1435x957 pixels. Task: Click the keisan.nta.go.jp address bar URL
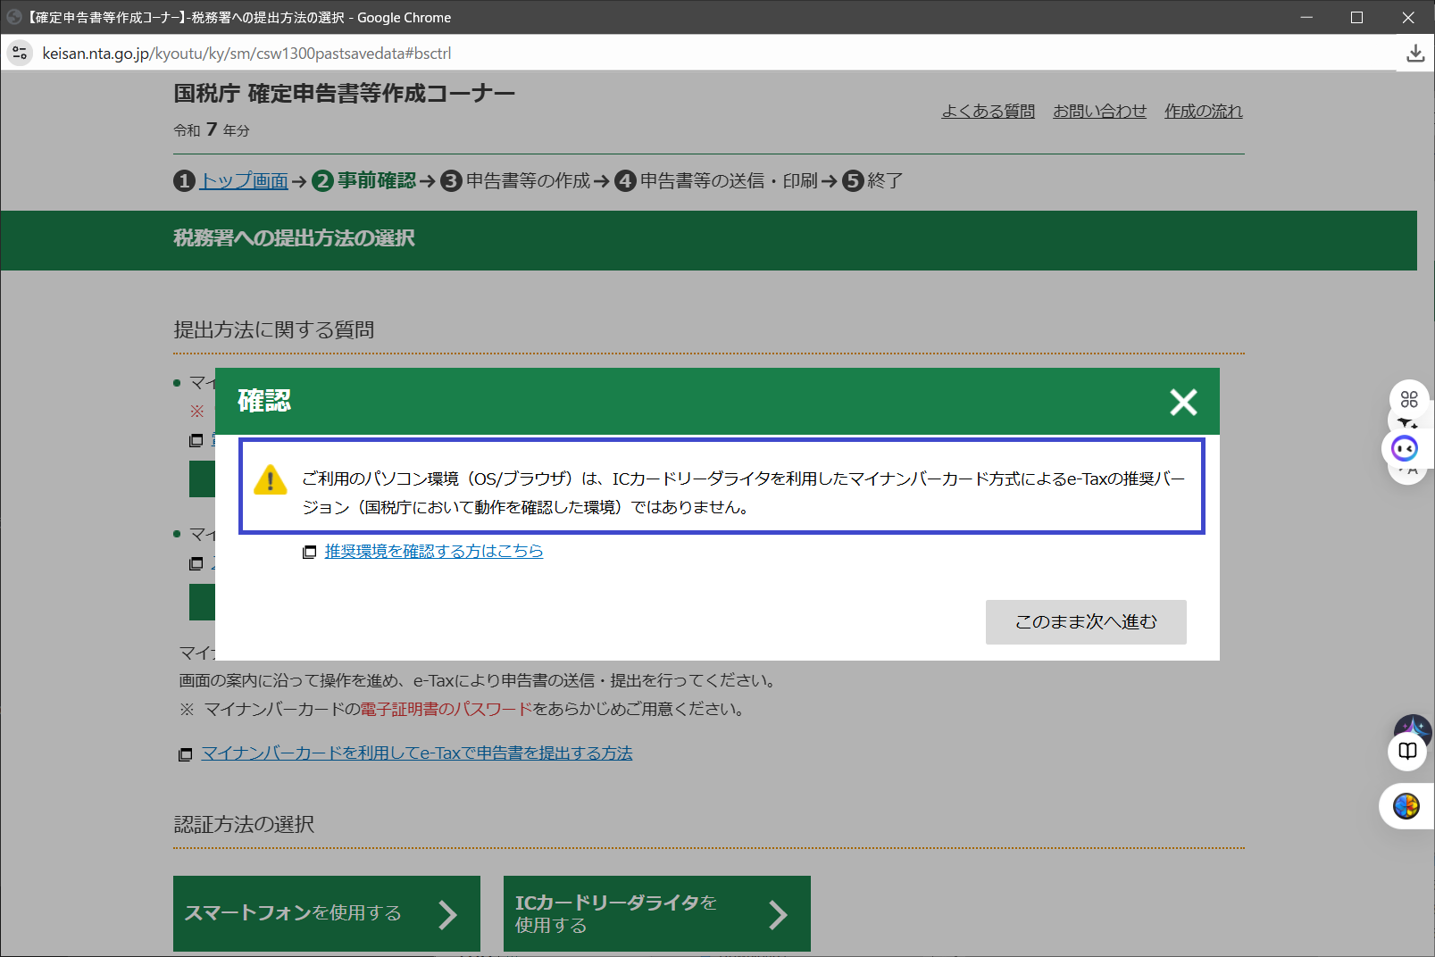point(246,54)
